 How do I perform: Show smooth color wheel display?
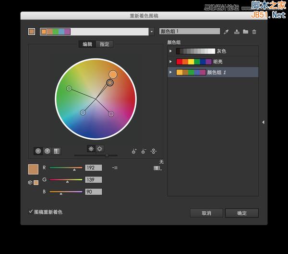[x=38, y=151]
